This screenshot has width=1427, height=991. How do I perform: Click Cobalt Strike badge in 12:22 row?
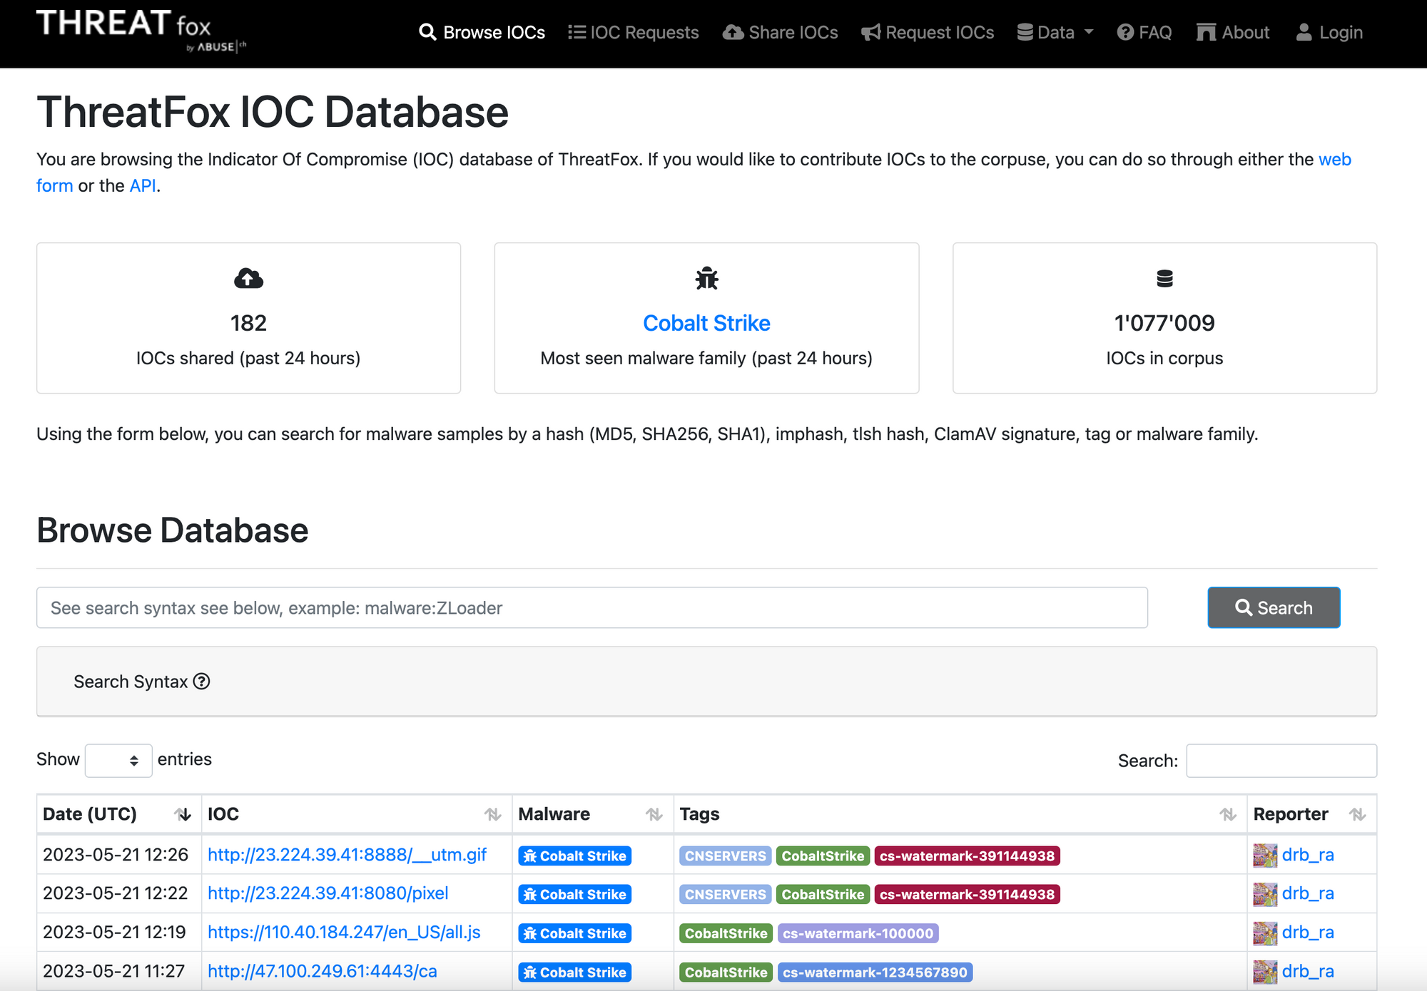pyautogui.click(x=574, y=894)
